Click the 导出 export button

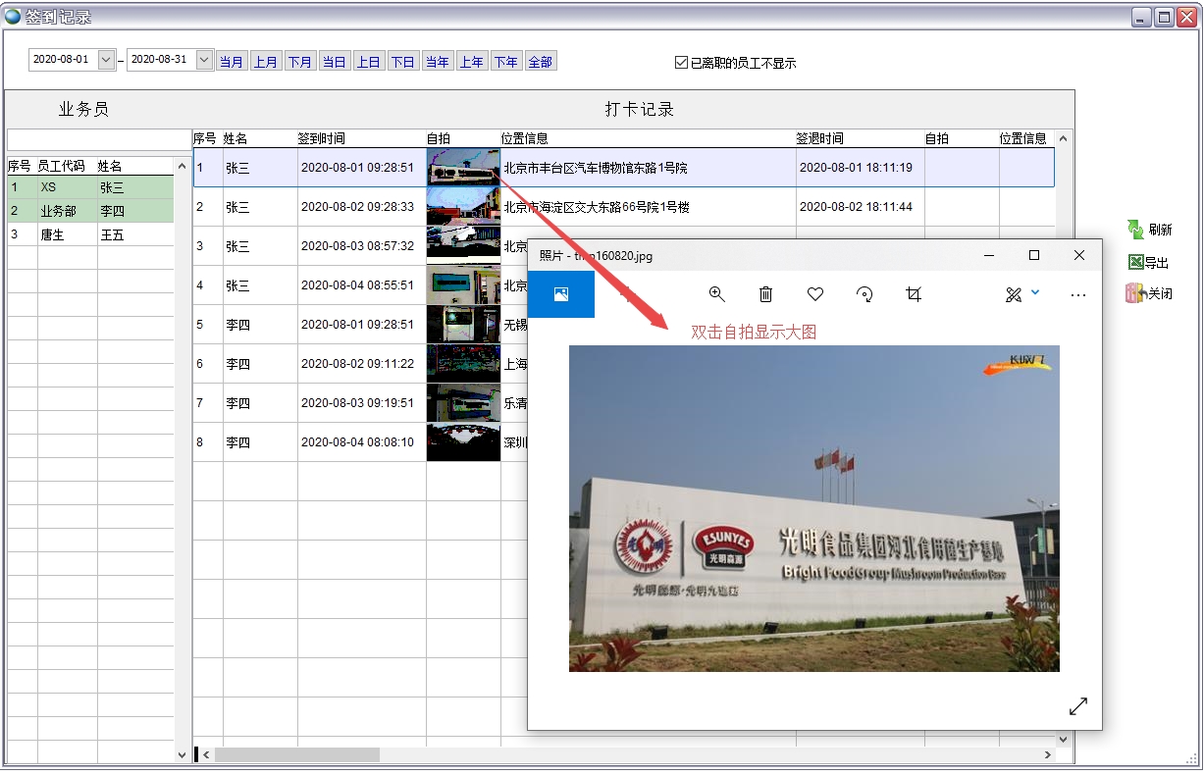(1149, 262)
